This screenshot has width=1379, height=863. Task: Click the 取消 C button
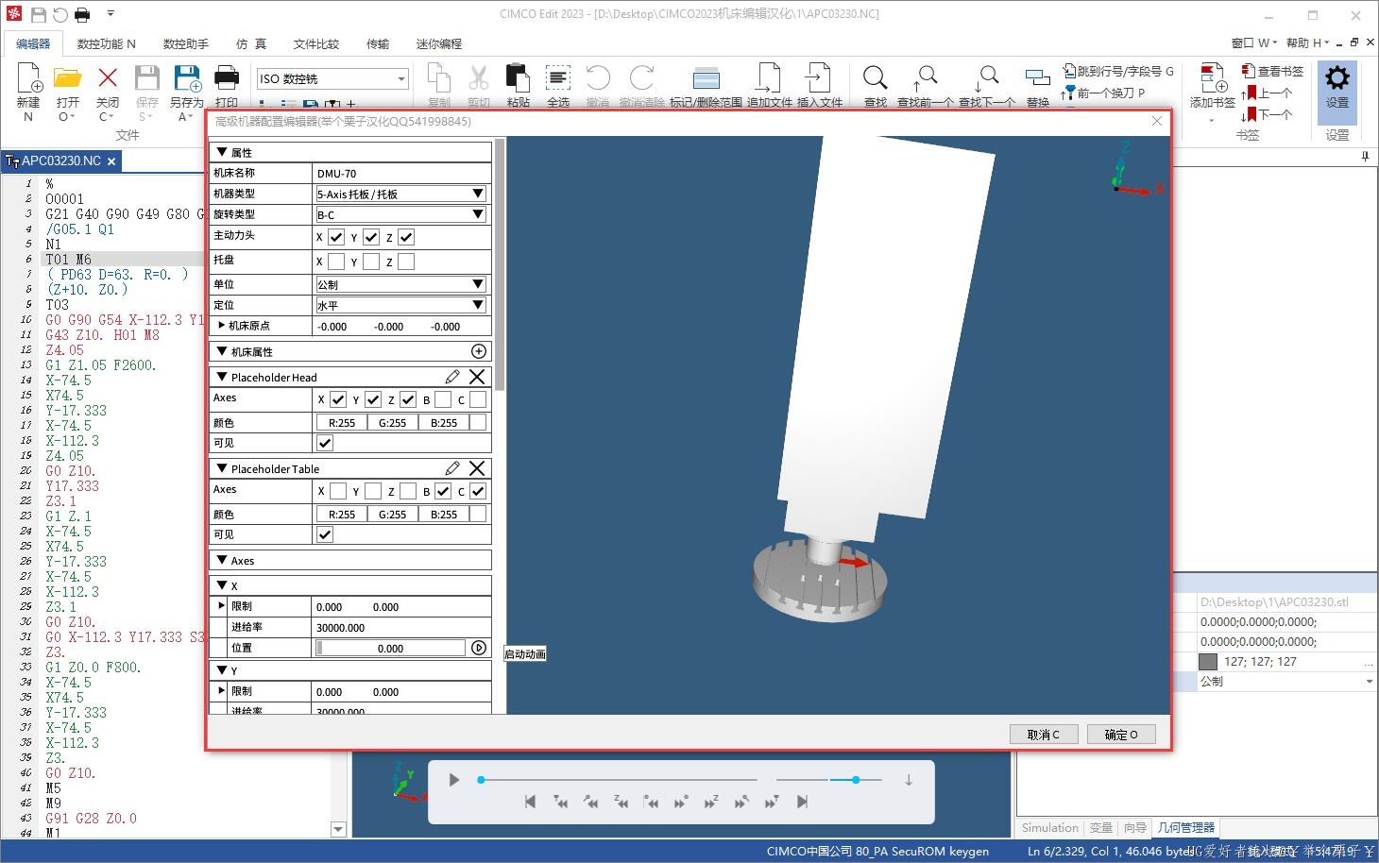click(x=1044, y=734)
